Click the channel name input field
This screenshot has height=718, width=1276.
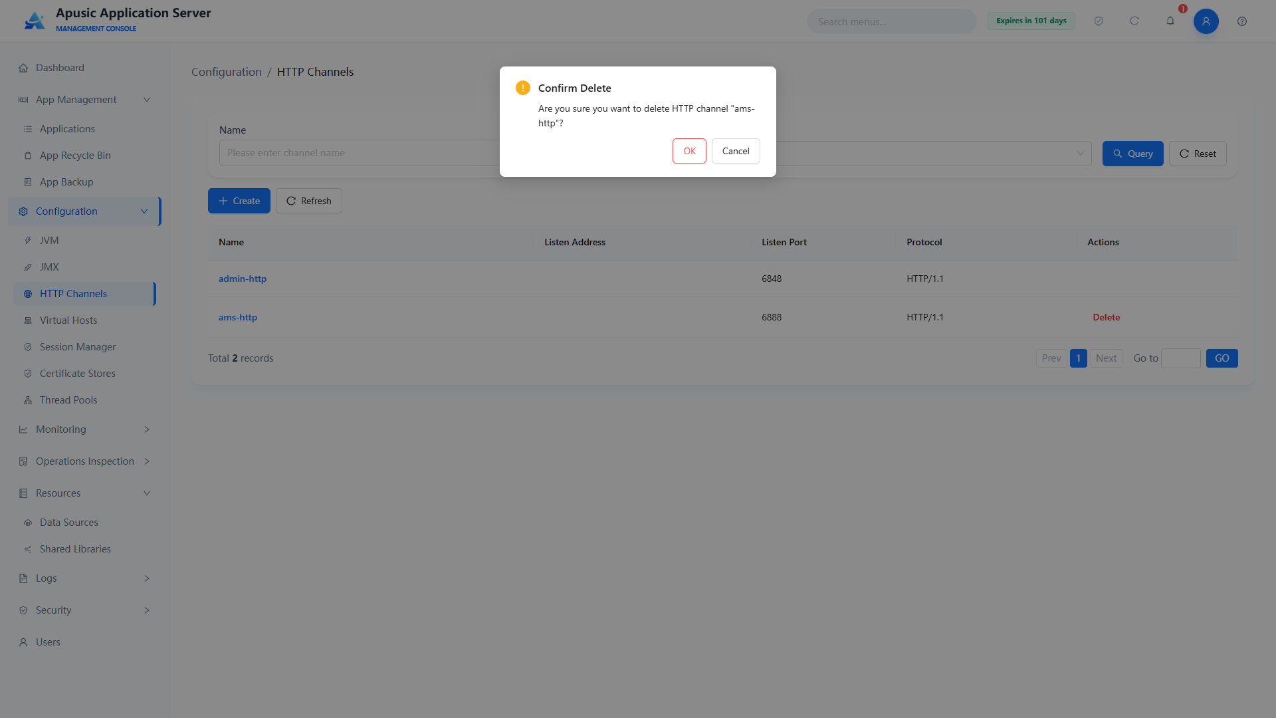(x=360, y=153)
